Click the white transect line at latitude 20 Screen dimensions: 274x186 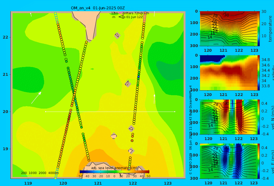point(110,112)
